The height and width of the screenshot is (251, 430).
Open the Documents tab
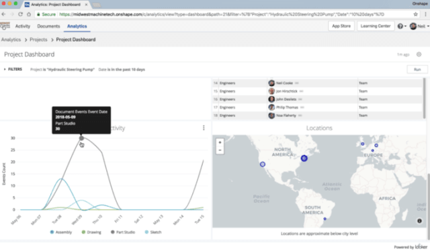tap(48, 26)
